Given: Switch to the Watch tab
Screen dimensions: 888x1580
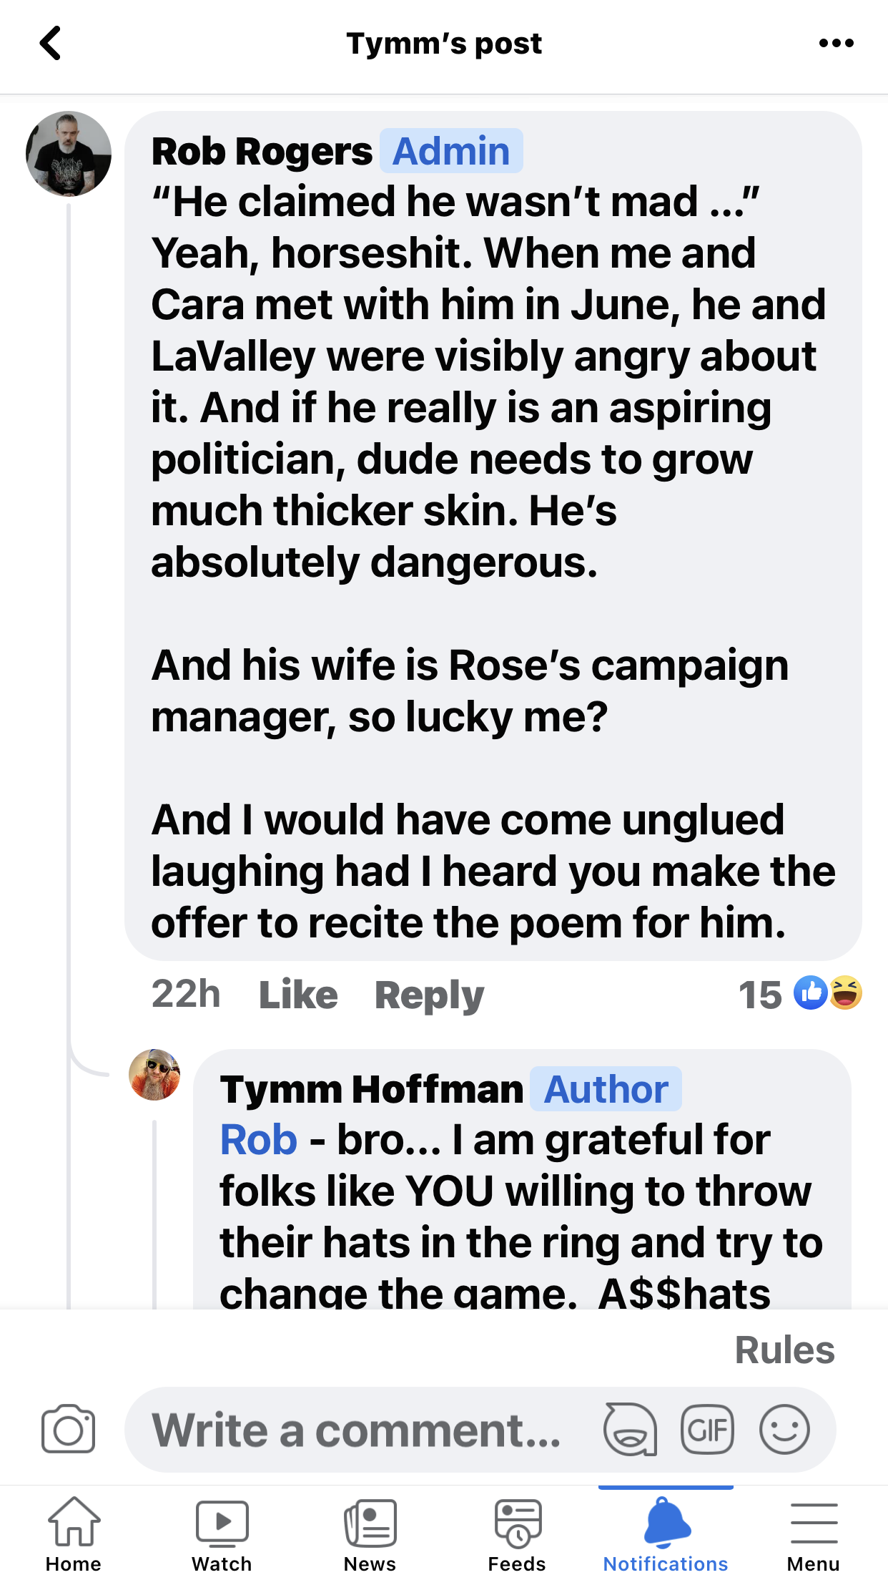Looking at the screenshot, I should point(222,1533).
